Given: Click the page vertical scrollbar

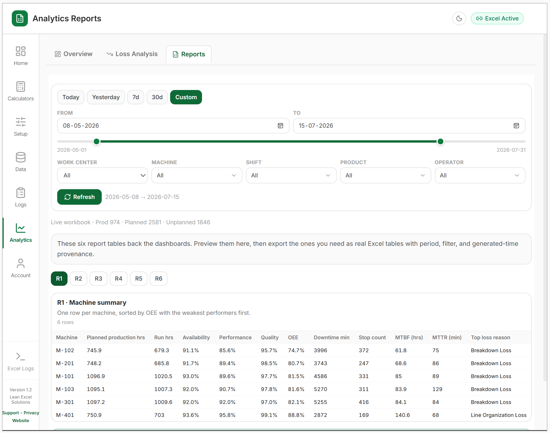Looking at the screenshot, I should pyautogui.click(x=545, y=207).
